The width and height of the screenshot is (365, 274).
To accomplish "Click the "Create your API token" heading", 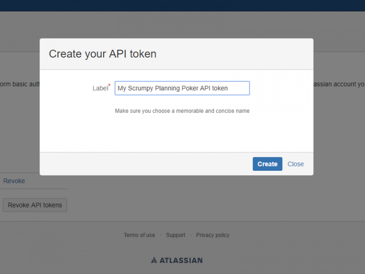I will pyautogui.click(x=103, y=54).
